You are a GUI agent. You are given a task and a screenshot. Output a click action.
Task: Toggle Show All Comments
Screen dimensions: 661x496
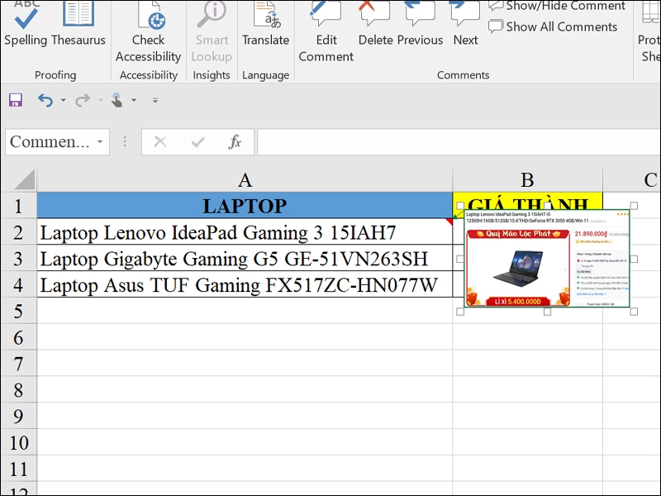[553, 26]
